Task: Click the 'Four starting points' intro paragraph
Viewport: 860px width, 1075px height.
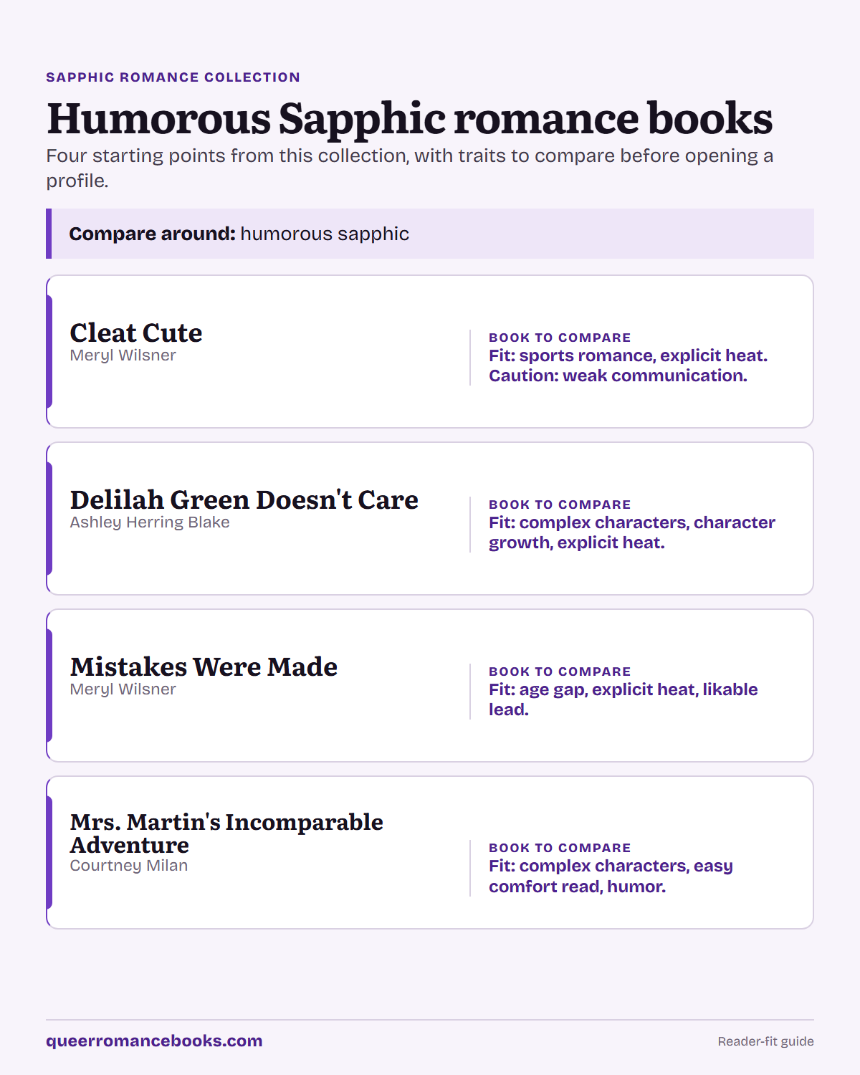Action: click(x=409, y=168)
